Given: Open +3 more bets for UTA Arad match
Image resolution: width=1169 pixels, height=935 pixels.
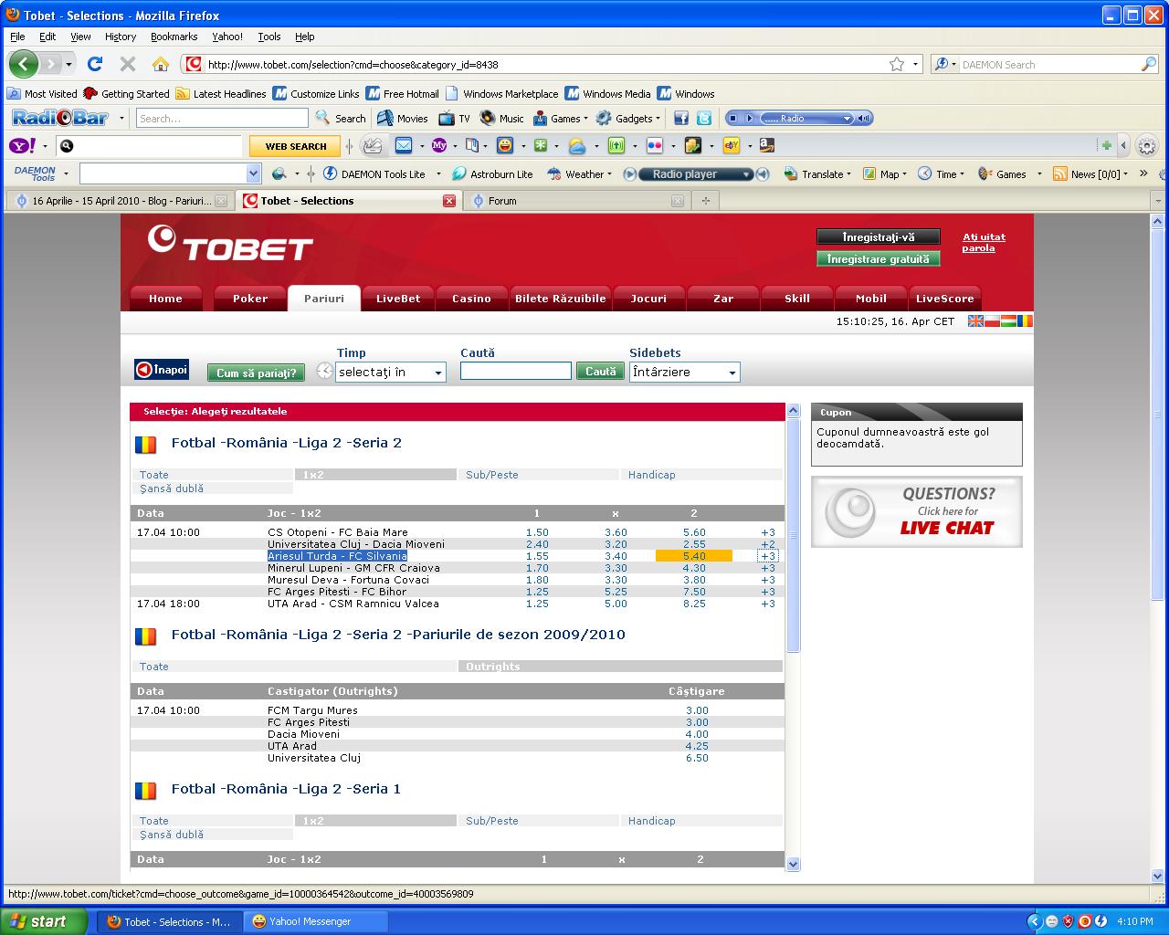Looking at the screenshot, I should pyautogui.click(x=768, y=604).
